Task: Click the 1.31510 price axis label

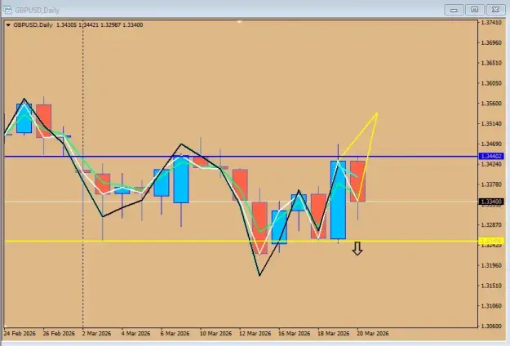Action: (491, 286)
